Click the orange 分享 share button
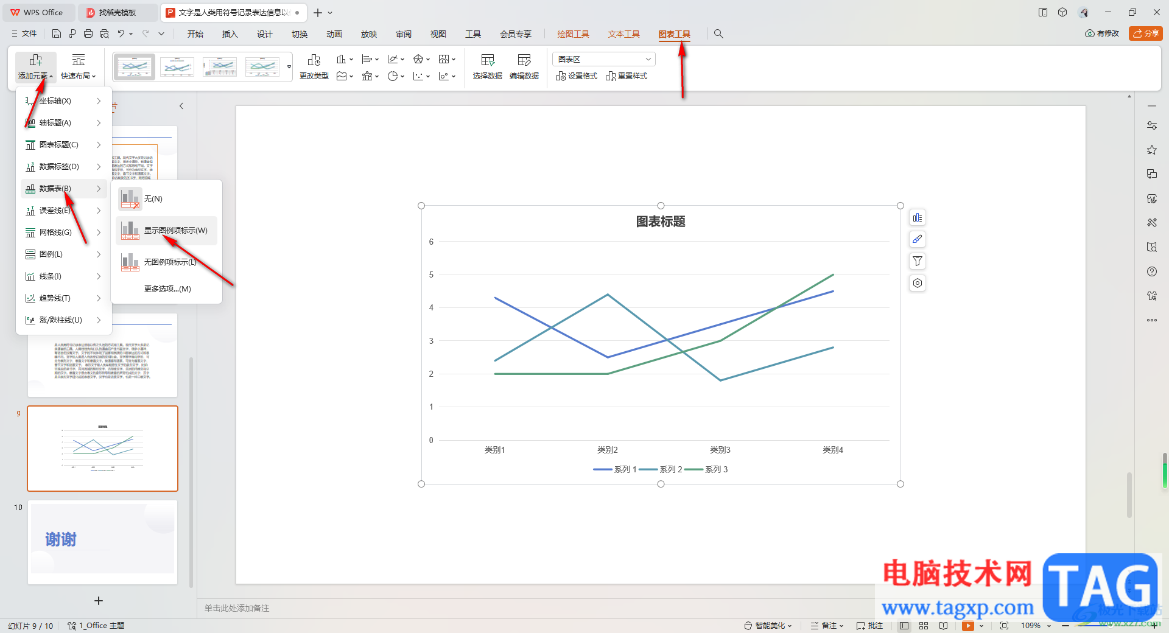The image size is (1169, 633). 1146,33
